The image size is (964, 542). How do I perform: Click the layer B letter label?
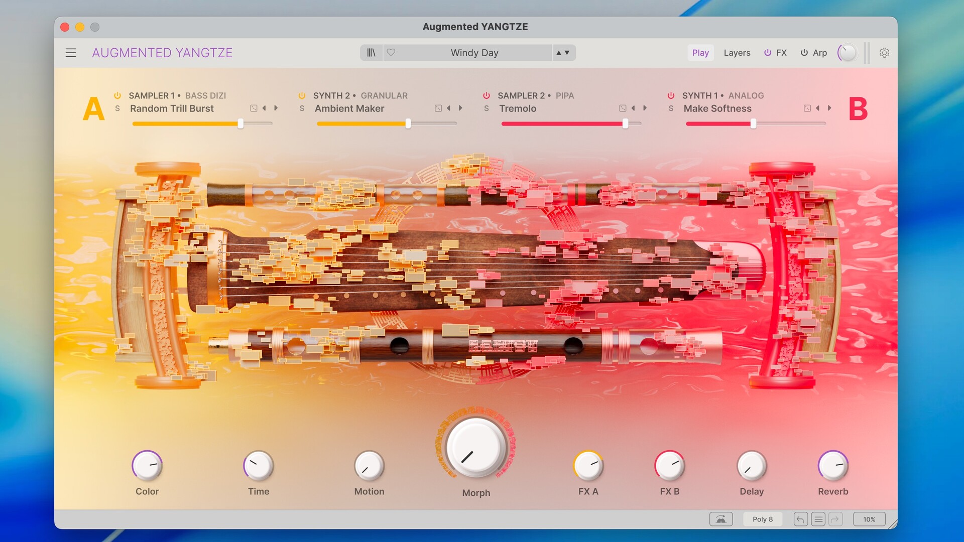[858, 109]
